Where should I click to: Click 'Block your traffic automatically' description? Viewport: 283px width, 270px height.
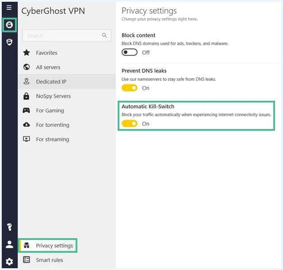pos(196,115)
